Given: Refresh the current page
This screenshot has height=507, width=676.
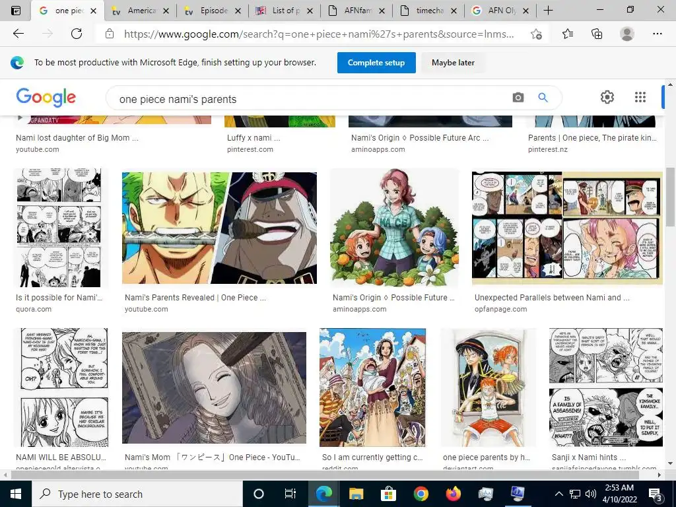Looking at the screenshot, I should (77, 34).
